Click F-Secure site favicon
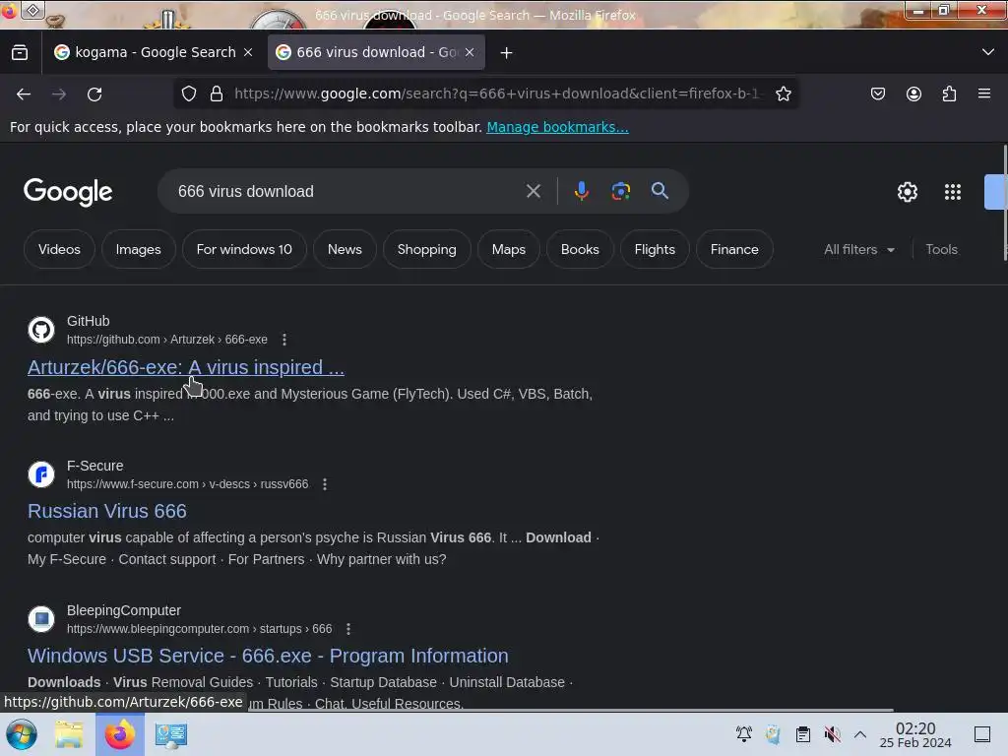This screenshot has height=756, width=1008. [x=41, y=474]
